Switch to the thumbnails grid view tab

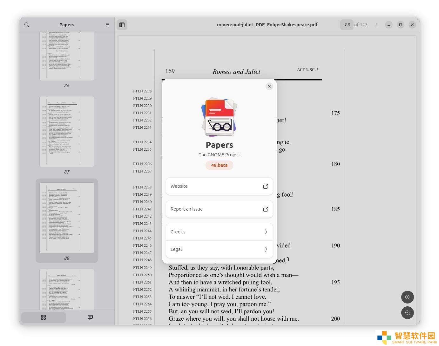pyautogui.click(x=44, y=317)
